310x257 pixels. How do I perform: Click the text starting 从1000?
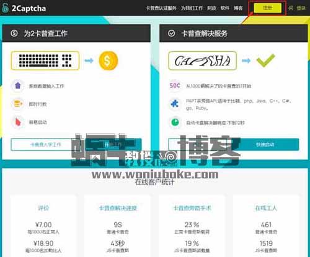[219, 86]
